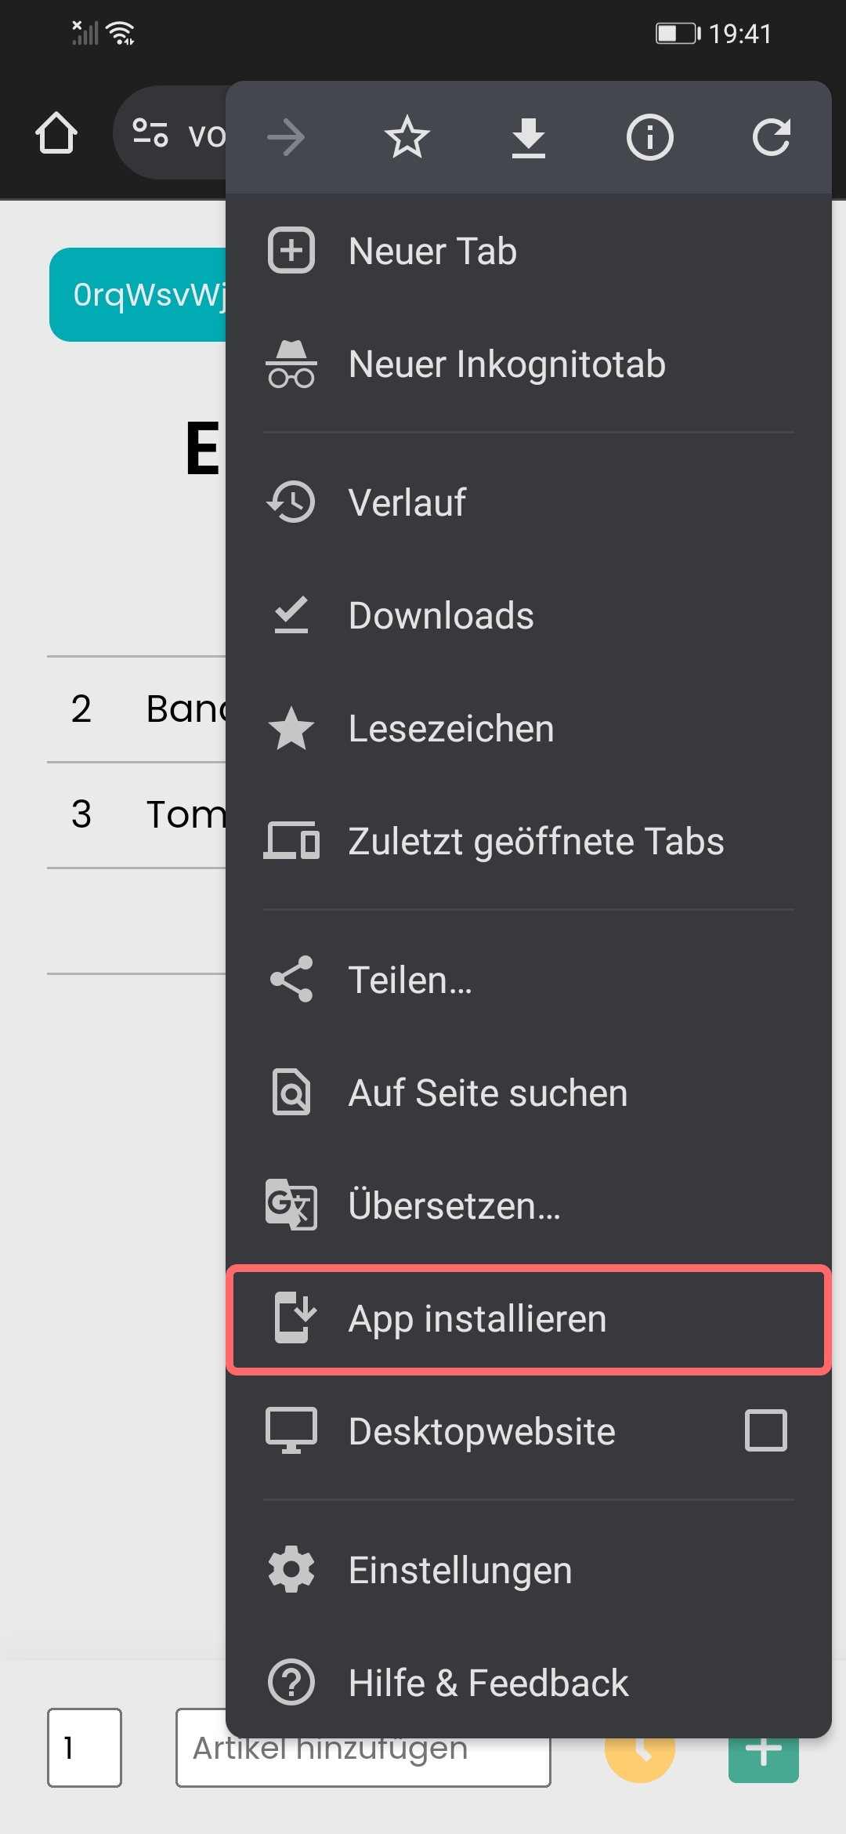The width and height of the screenshot is (846, 1834).
Task: Tap the browser home icon
Action: pyautogui.click(x=56, y=133)
